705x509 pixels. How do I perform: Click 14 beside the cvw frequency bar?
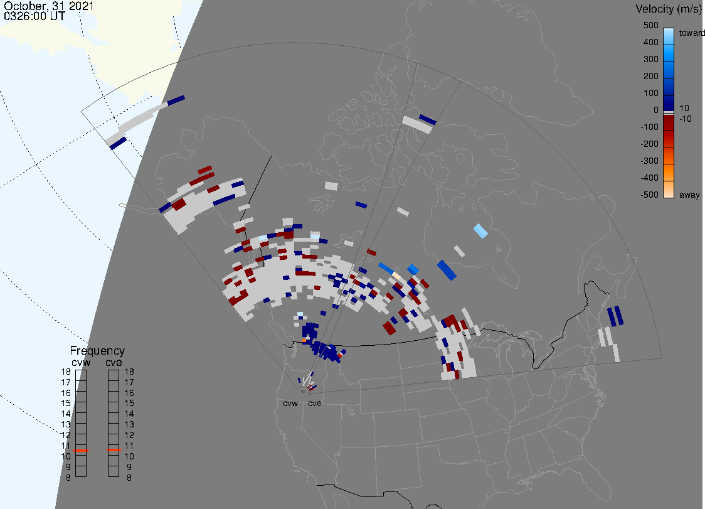(x=66, y=414)
